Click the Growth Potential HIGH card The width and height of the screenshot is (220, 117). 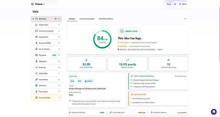pyautogui.click(x=86, y=113)
